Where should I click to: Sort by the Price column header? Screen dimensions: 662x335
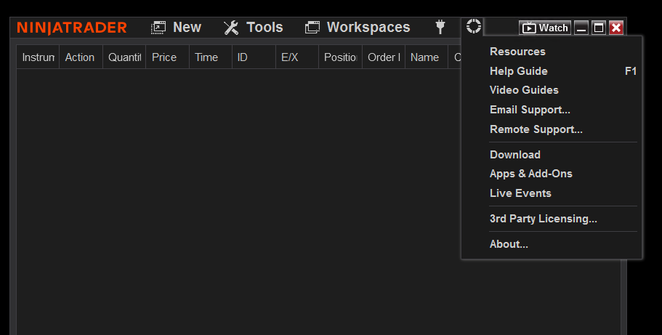164,57
